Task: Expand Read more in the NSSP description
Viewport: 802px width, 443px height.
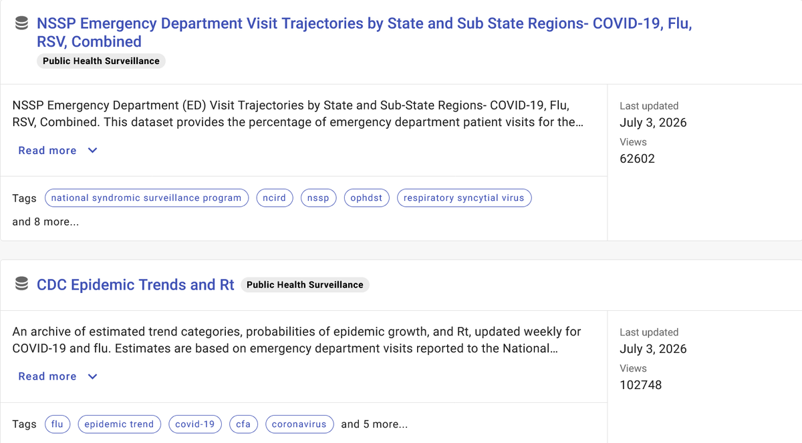Action: 47,151
